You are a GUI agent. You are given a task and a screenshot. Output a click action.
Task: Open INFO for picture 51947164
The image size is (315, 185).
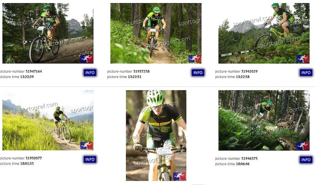(x=90, y=73)
